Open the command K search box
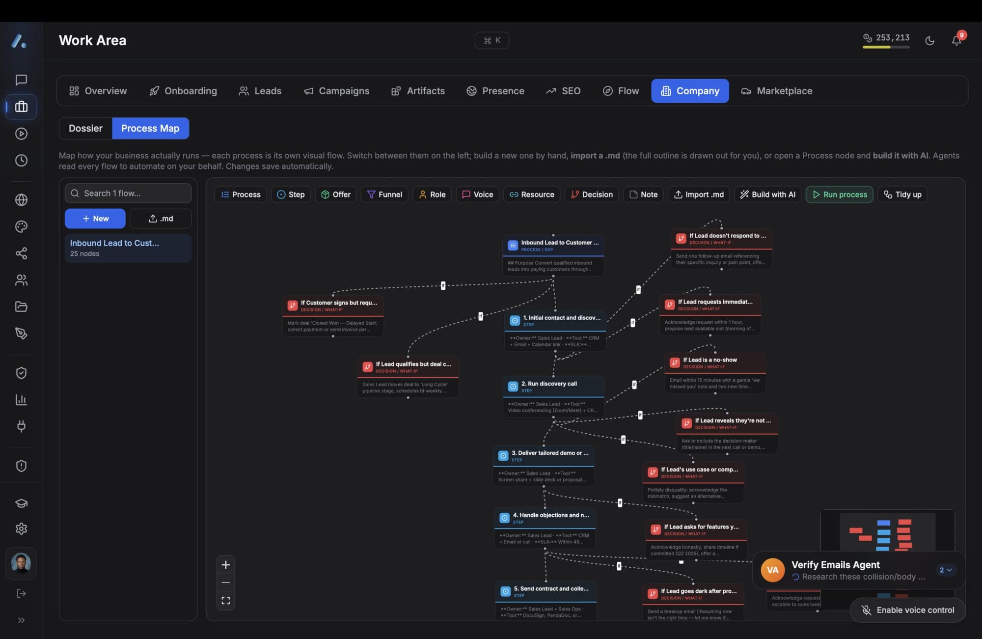This screenshot has width=982, height=639. 492,40
